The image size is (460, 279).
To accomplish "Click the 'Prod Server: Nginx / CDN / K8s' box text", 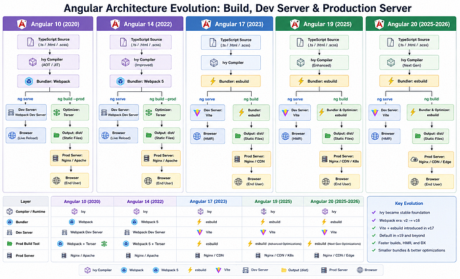I will [x=344, y=159].
